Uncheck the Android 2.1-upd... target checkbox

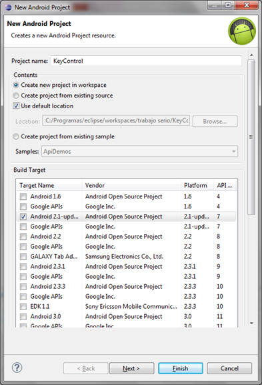click(x=23, y=217)
